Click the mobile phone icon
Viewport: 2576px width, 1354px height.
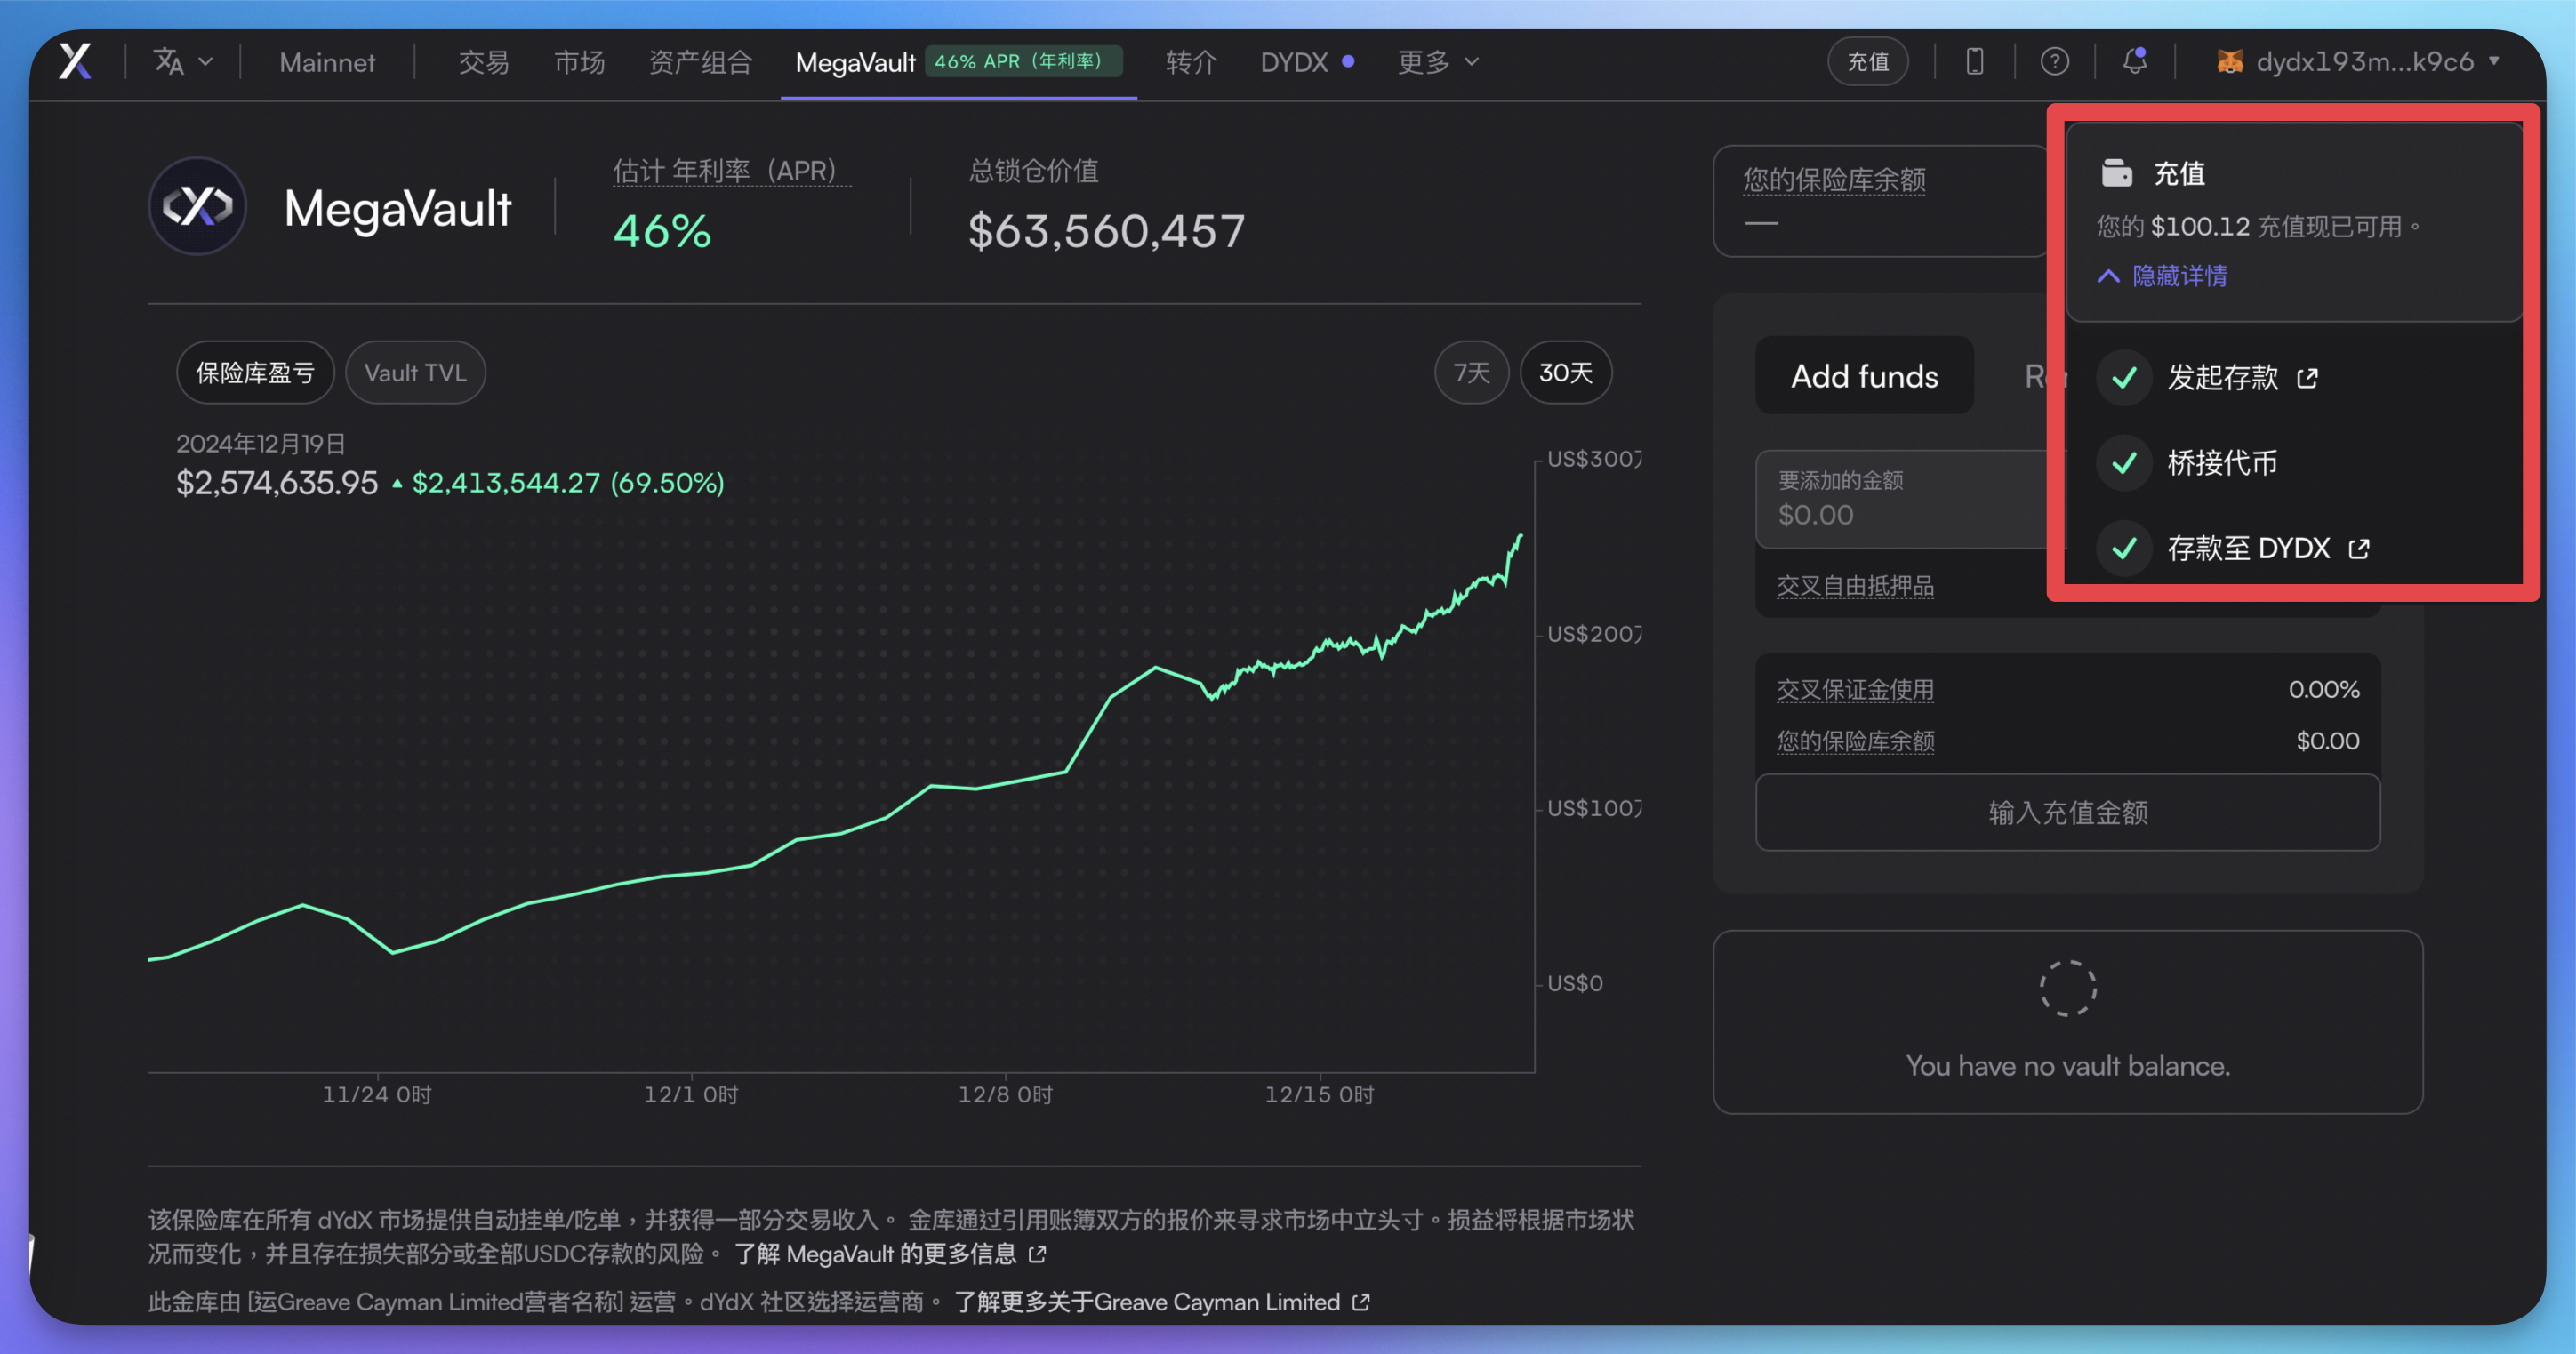click(x=1974, y=61)
